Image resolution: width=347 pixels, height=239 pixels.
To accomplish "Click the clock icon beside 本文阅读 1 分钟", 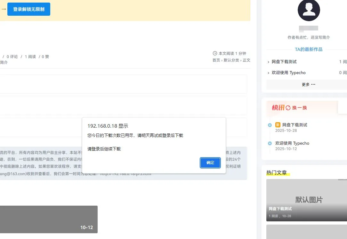I will (x=215, y=53).
